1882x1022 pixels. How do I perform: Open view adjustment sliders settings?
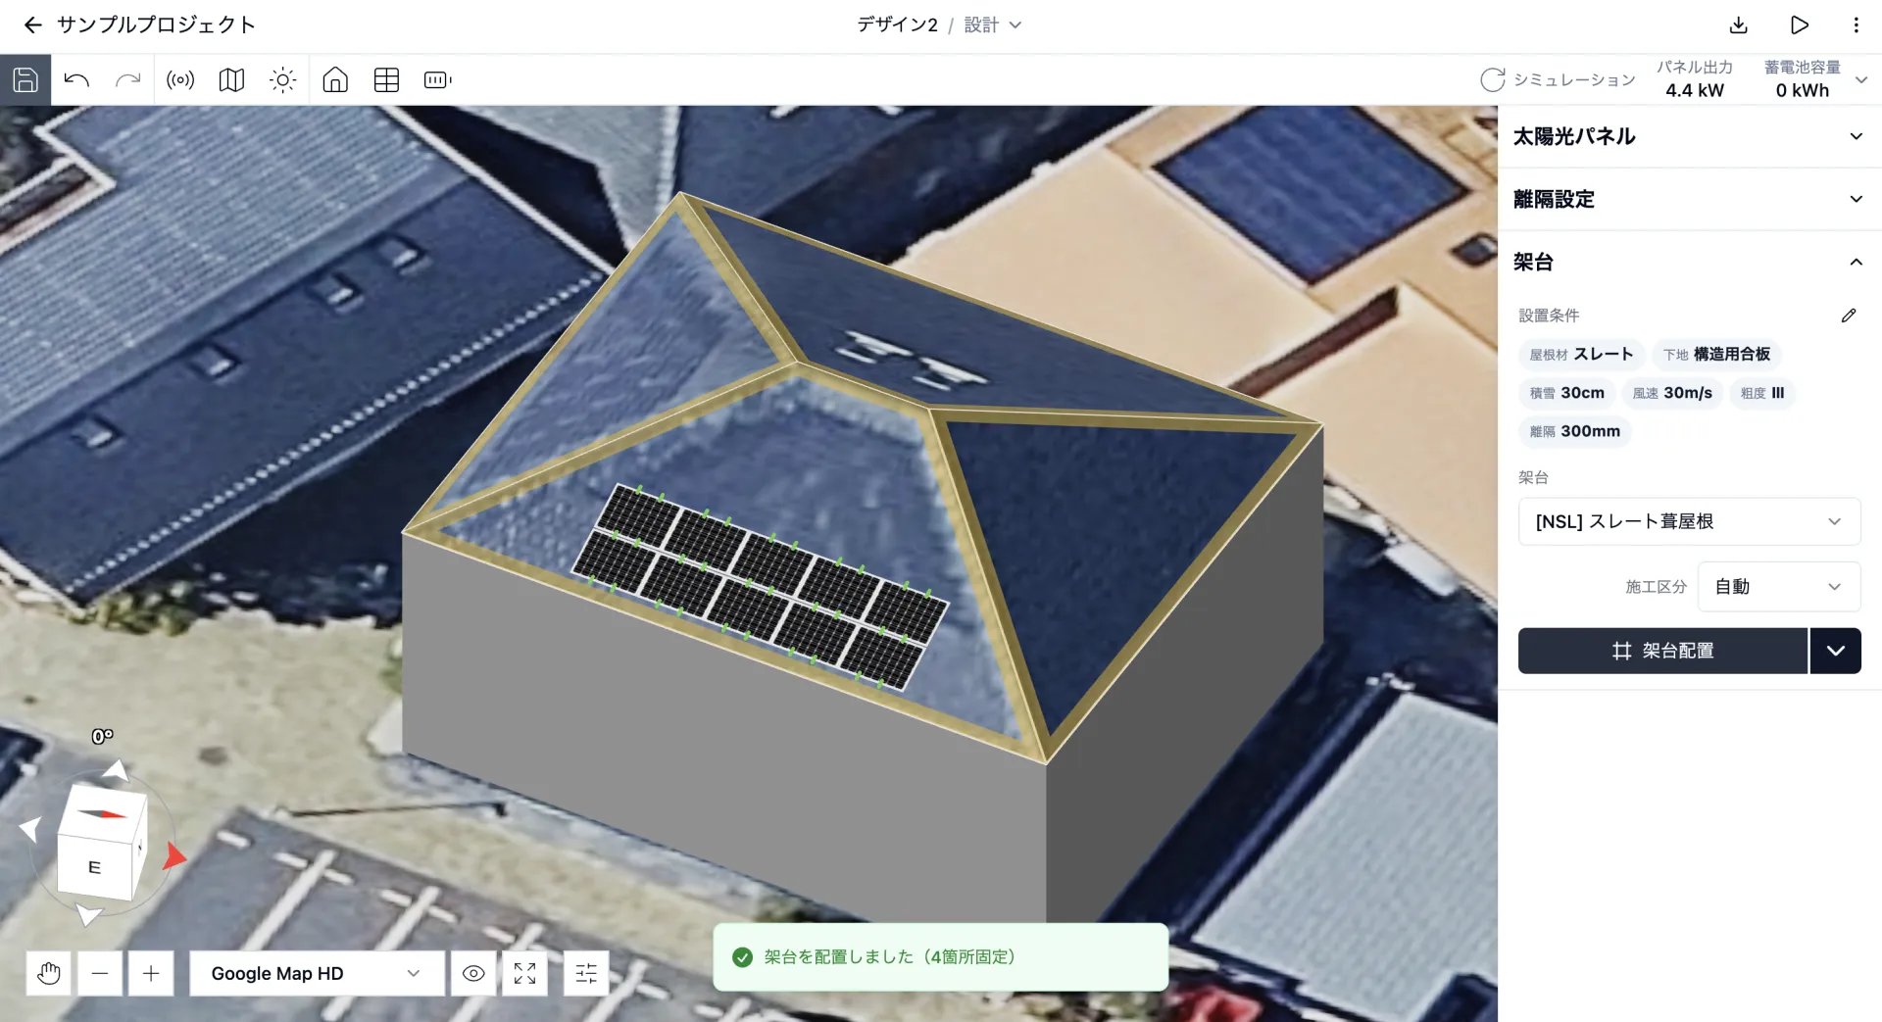[586, 973]
